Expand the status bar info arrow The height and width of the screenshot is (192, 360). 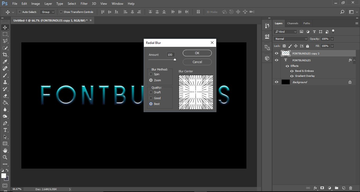(70, 189)
